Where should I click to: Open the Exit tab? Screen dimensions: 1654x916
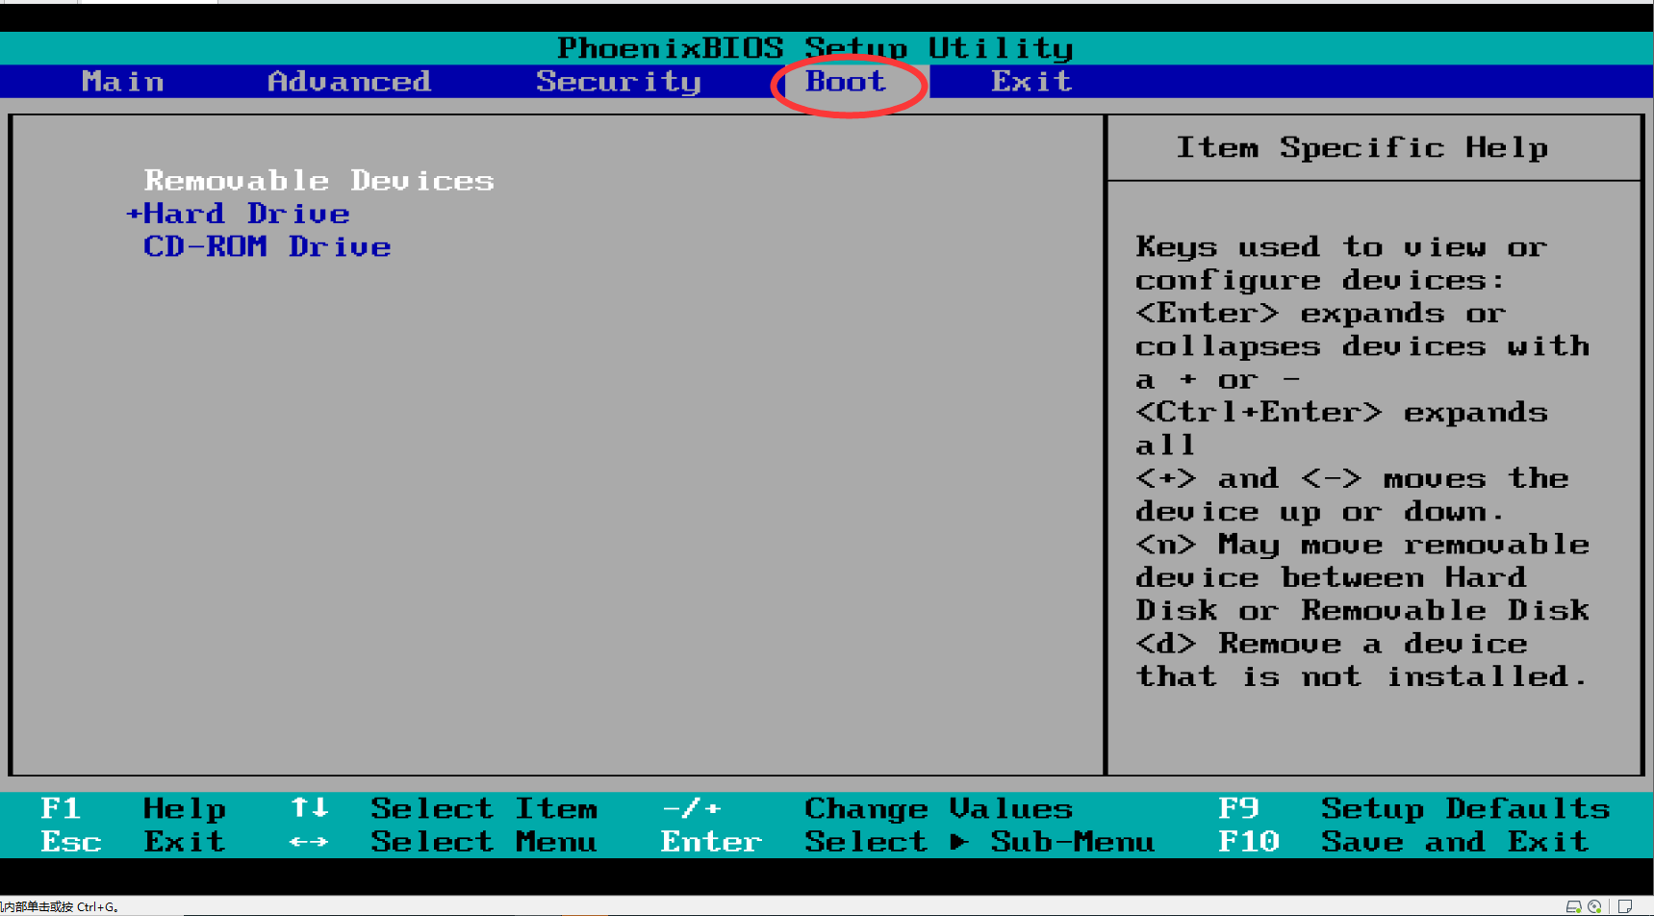click(x=1031, y=82)
